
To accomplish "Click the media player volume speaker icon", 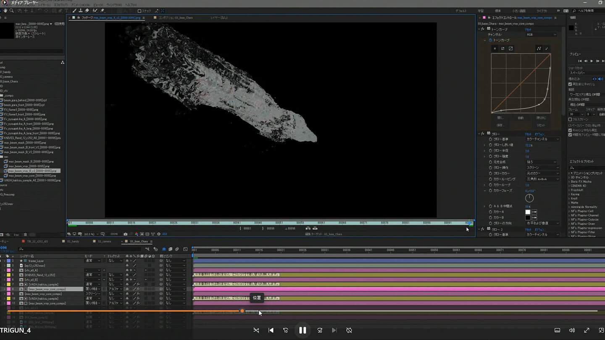I will pos(572,330).
